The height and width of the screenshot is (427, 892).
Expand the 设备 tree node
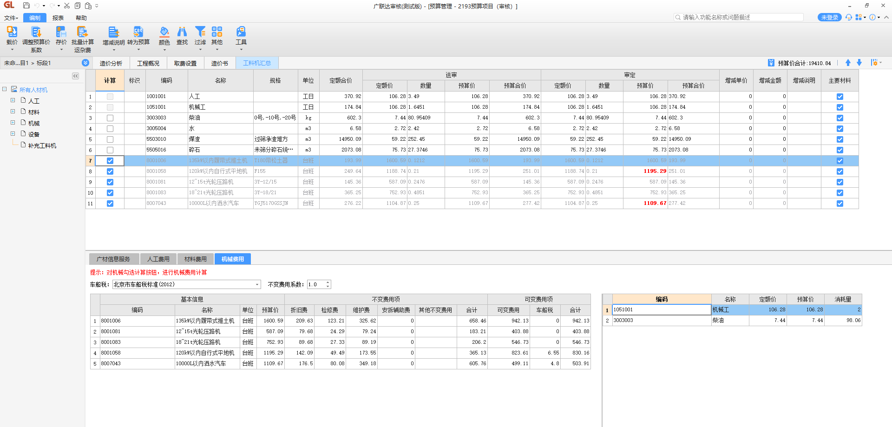13,134
